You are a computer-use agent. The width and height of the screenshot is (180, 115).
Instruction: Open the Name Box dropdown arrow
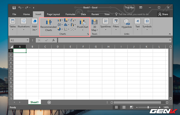[x=27, y=40]
